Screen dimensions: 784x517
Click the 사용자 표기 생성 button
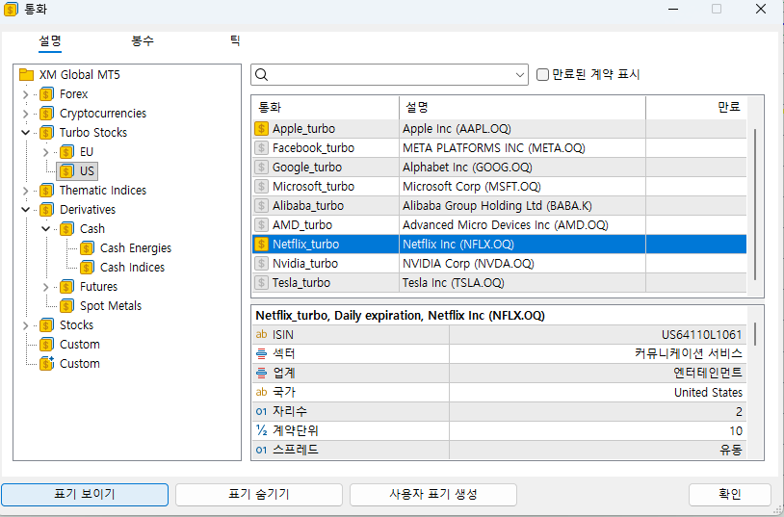coord(432,494)
